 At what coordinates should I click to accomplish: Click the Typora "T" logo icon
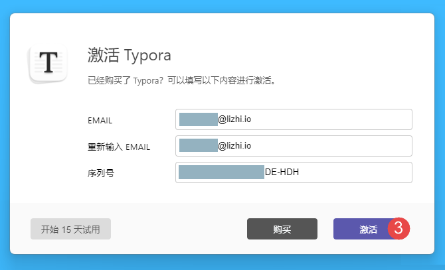[48, 64]
